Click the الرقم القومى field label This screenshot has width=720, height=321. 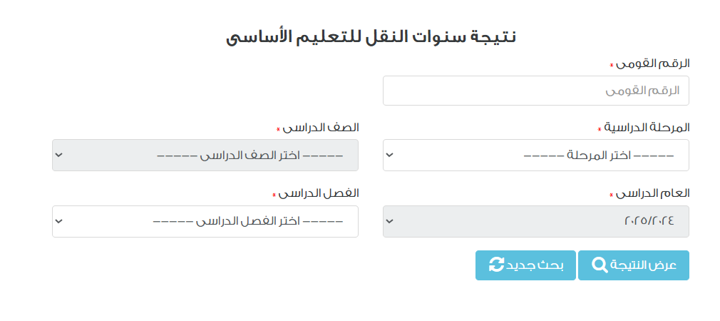point(653,63)
